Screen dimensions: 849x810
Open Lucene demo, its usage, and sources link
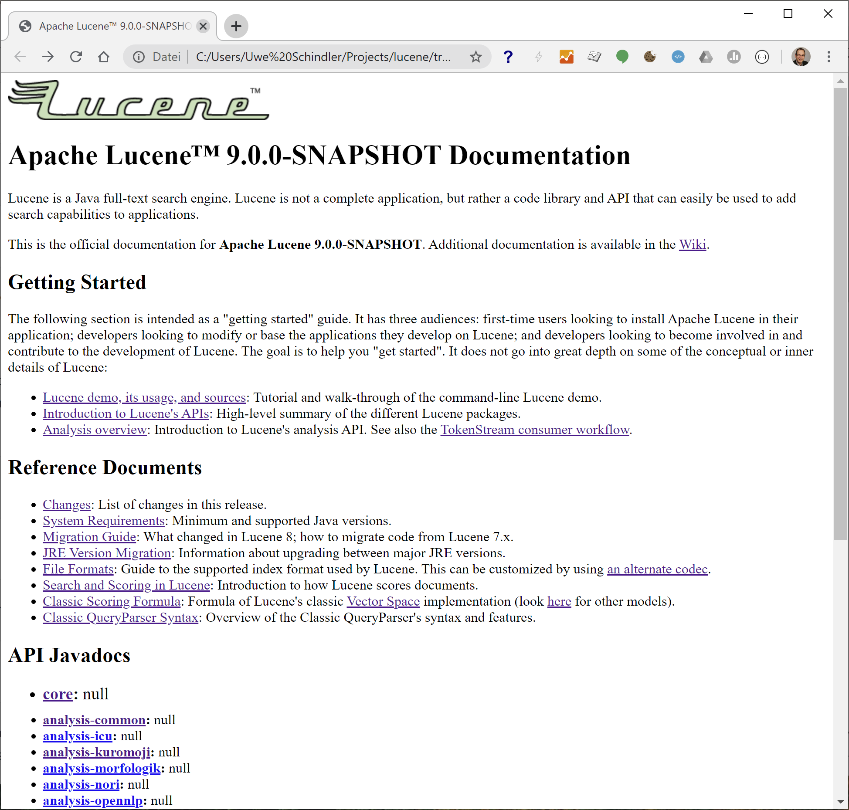click(x=144, y=397)
